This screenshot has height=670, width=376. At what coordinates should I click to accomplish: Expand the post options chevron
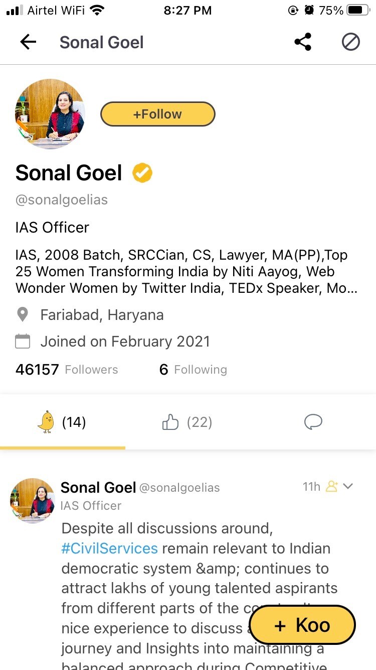point(348,486)
